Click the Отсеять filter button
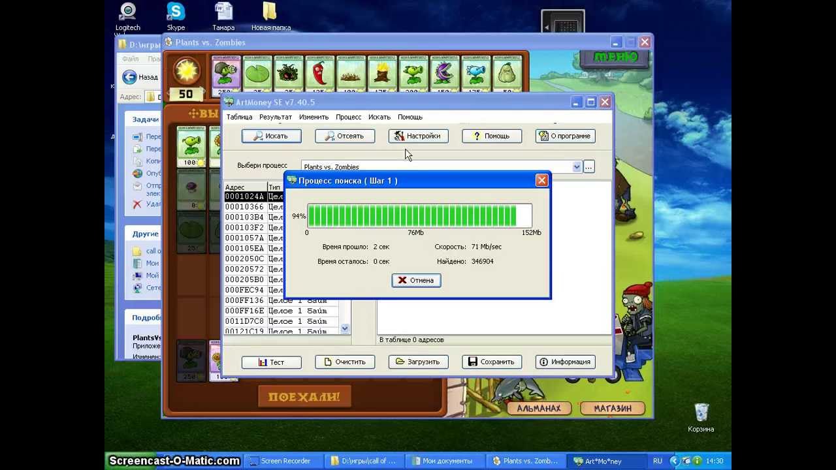The image size is (836, 470). 345,136
